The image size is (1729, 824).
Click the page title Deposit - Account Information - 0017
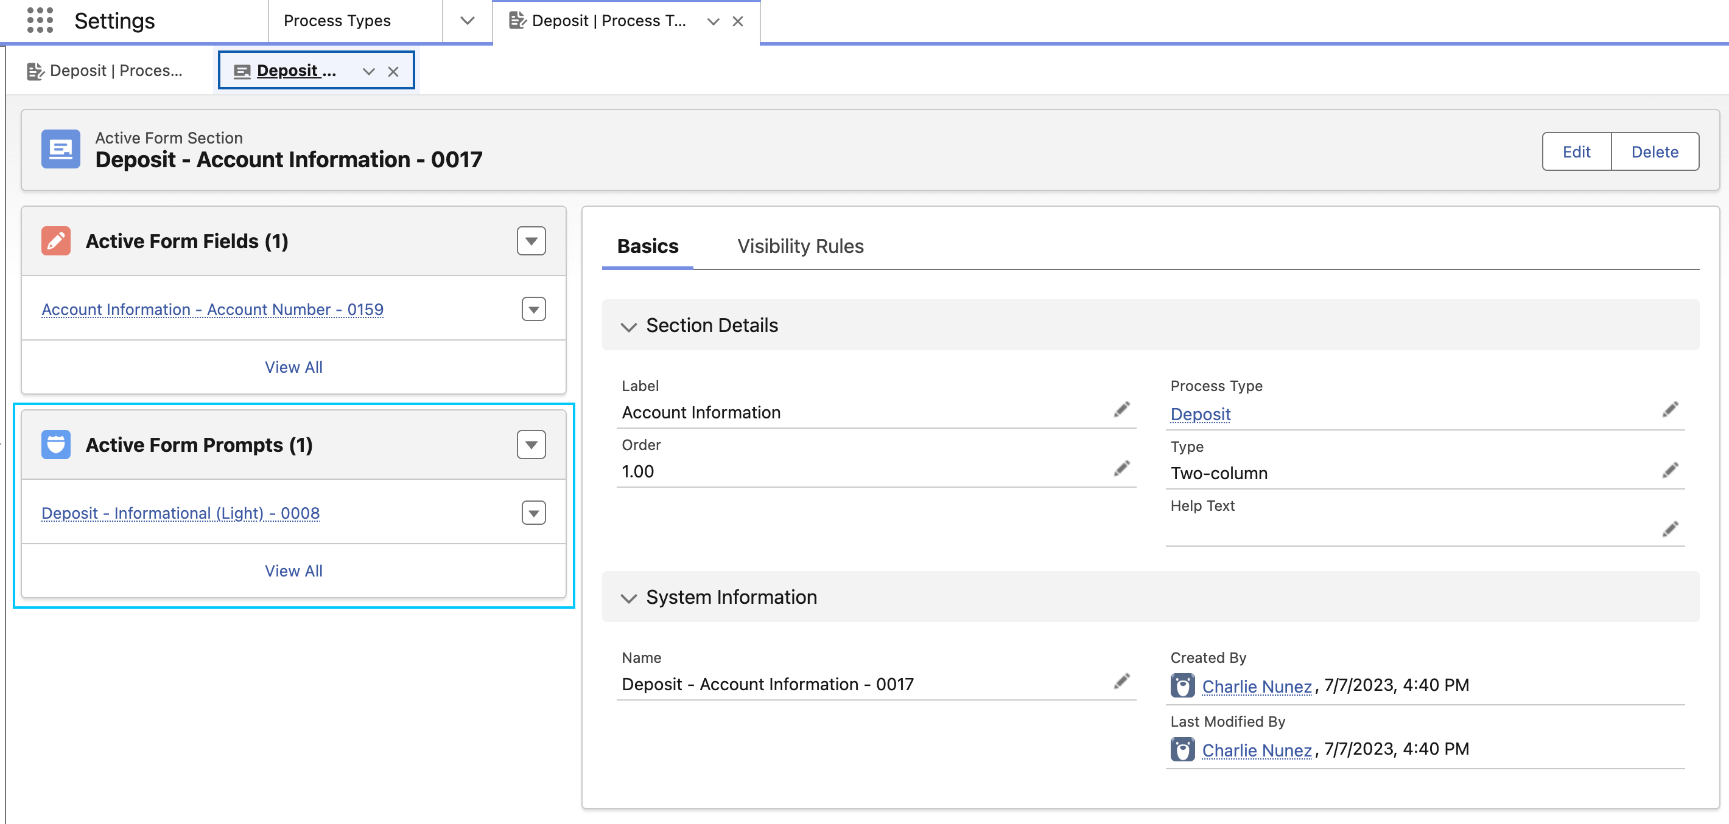(x=289, y=159)
